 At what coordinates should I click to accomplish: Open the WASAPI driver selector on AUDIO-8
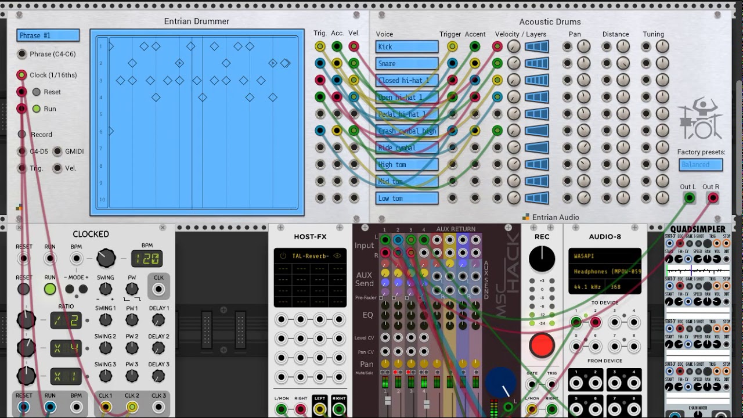605,256
